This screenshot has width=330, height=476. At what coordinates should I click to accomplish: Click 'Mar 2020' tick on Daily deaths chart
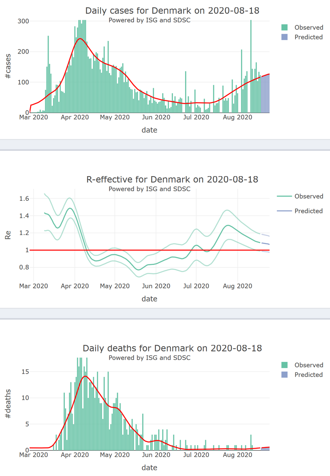click(34, 455)
